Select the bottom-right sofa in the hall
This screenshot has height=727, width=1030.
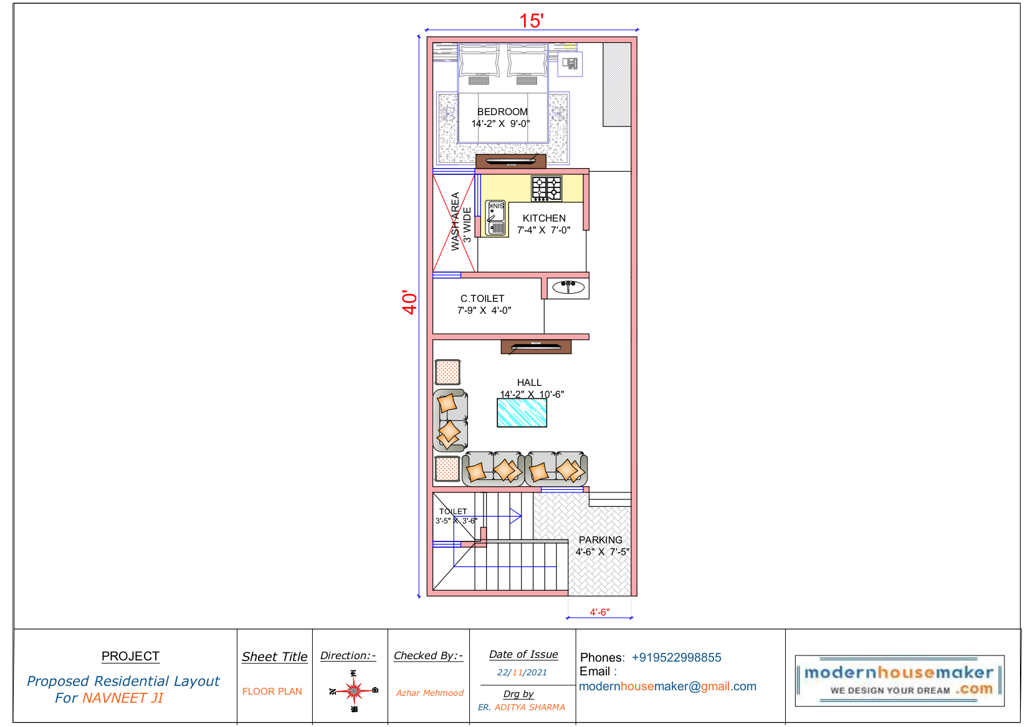(556, 469)
